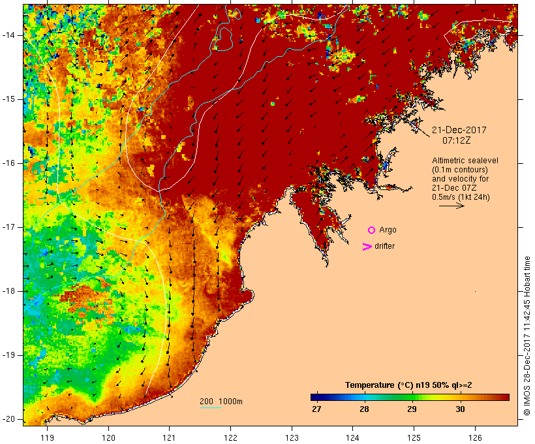The width and height of the screenshot is (535, 444).
Task: Click the magenta Argo circle symbol
Action: coord(372,230)
